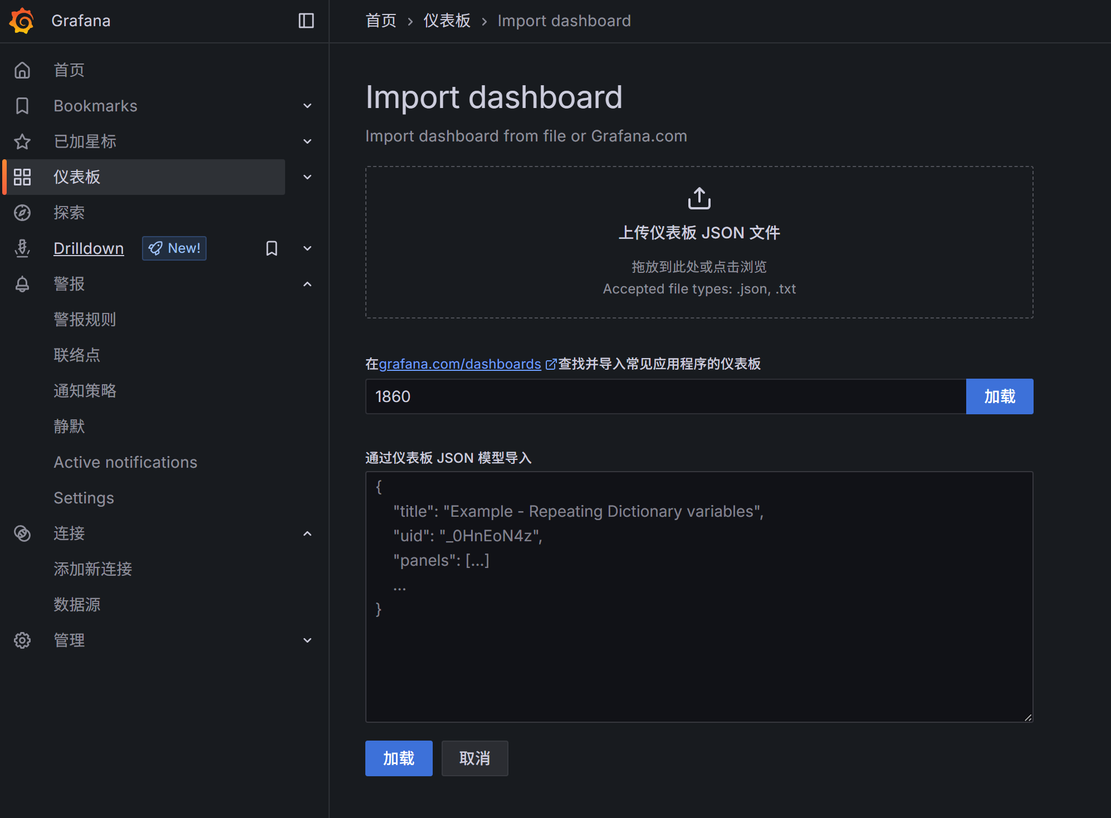Viewport: 1111px width, 818px height.
Task: Click the Grafana logo icon
Action: [x=22, y=21]
